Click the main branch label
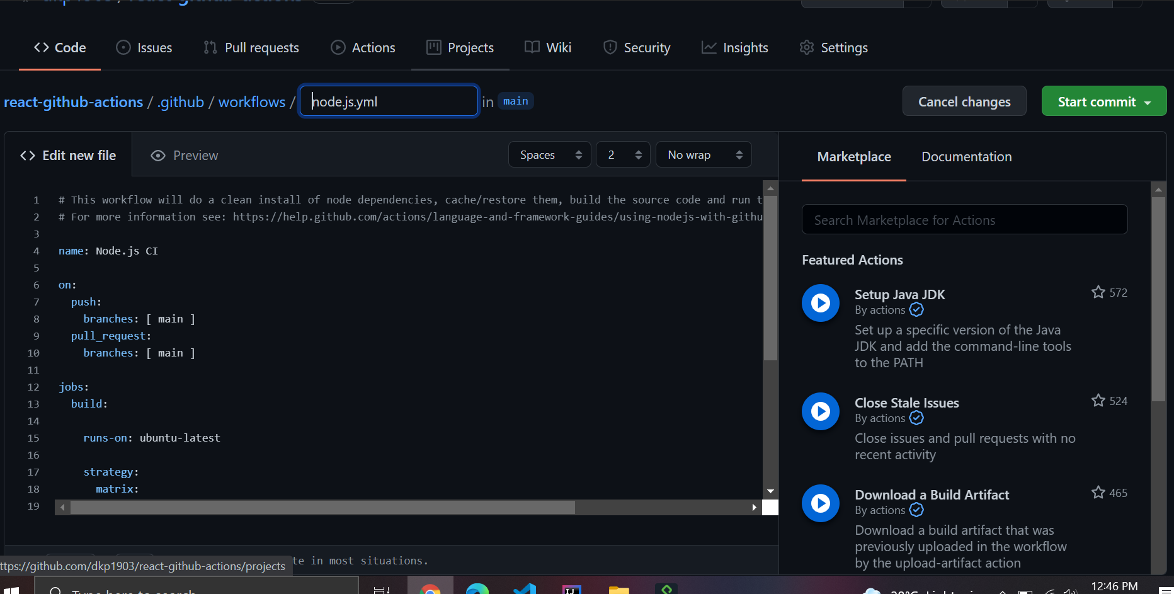The width and height of the screenshot is (1174, 594). coord(515,101)
